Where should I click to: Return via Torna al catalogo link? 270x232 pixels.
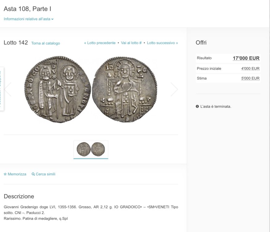pyautogui.click(x=45, y=43)
